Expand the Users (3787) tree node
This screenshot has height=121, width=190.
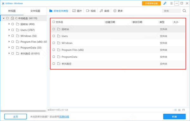coord(9,30)
